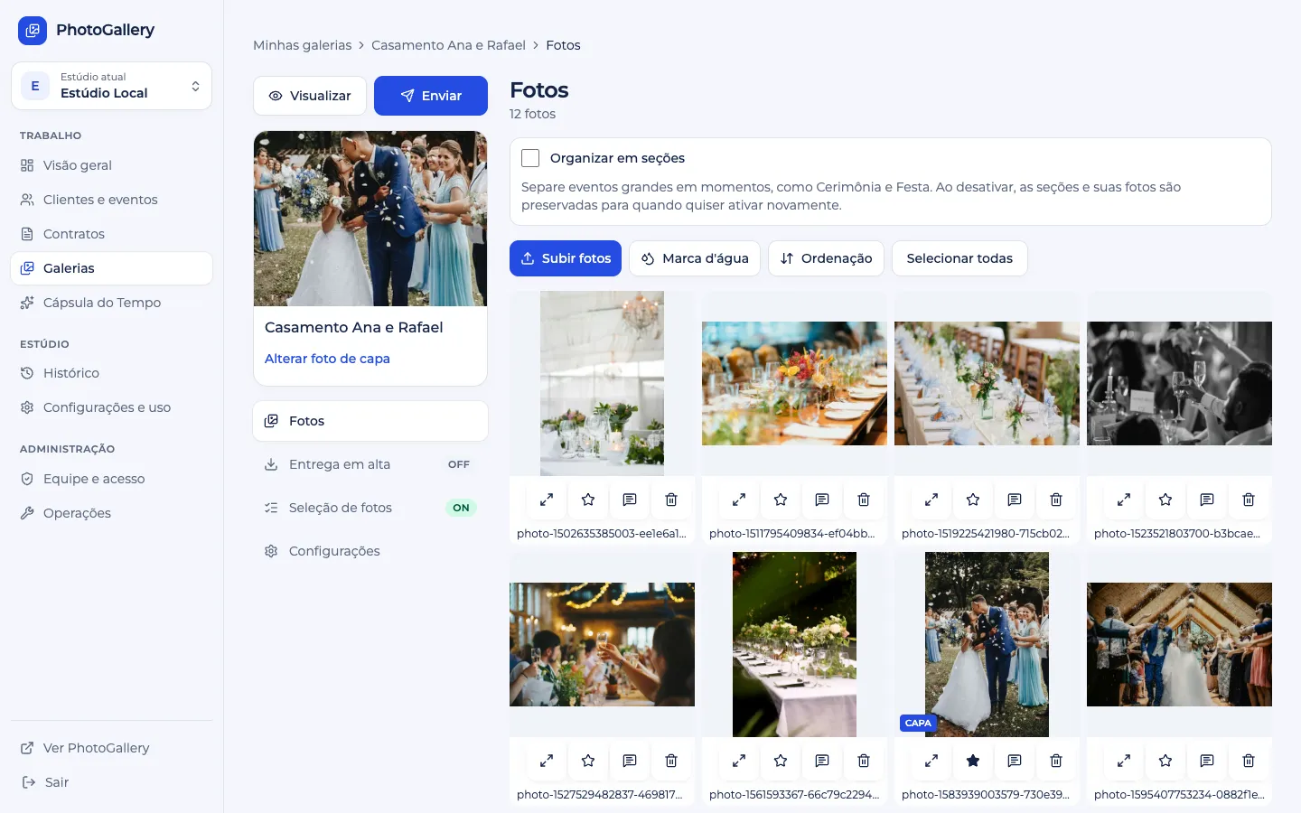Image resolution: width=1301 pixels, height=813 pixels.
Task: Toggle Seleção de fotos ON switch
Action: coord(461,508)
